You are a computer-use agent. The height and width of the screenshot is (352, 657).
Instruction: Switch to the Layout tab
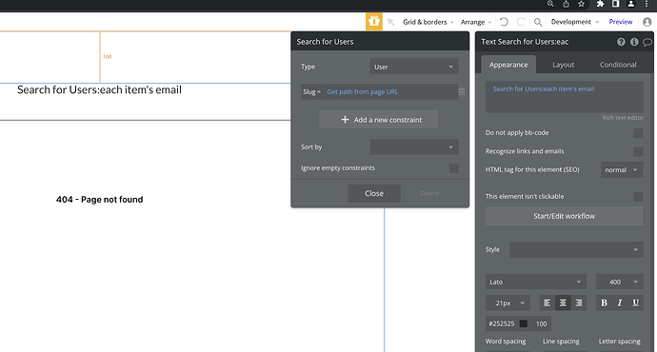[x=563, y=65]
